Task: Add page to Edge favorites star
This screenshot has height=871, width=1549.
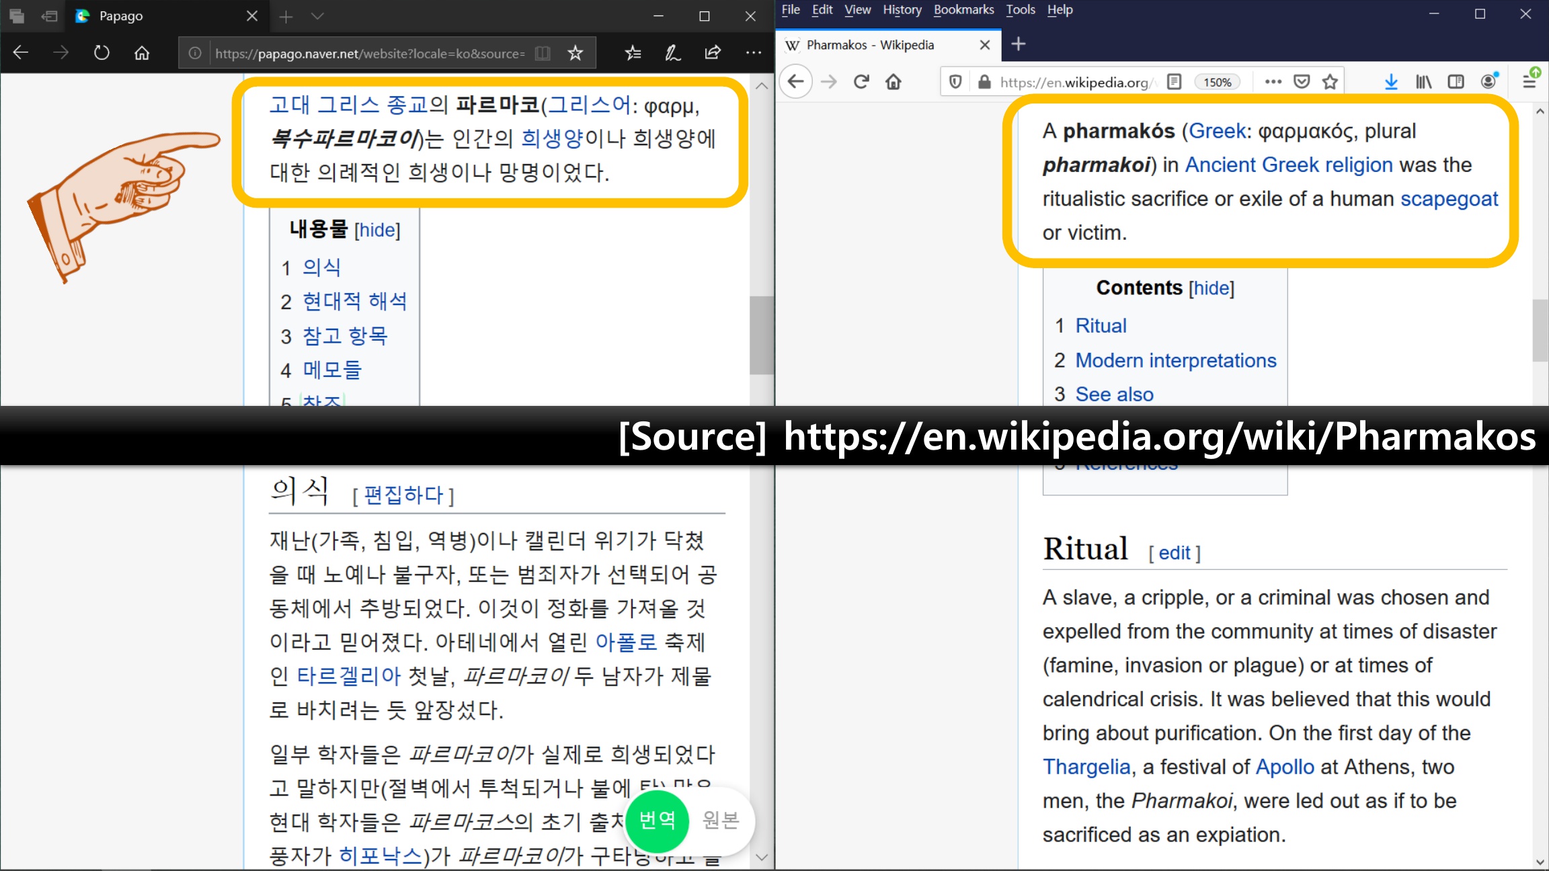Action: (x=575, y=53)
